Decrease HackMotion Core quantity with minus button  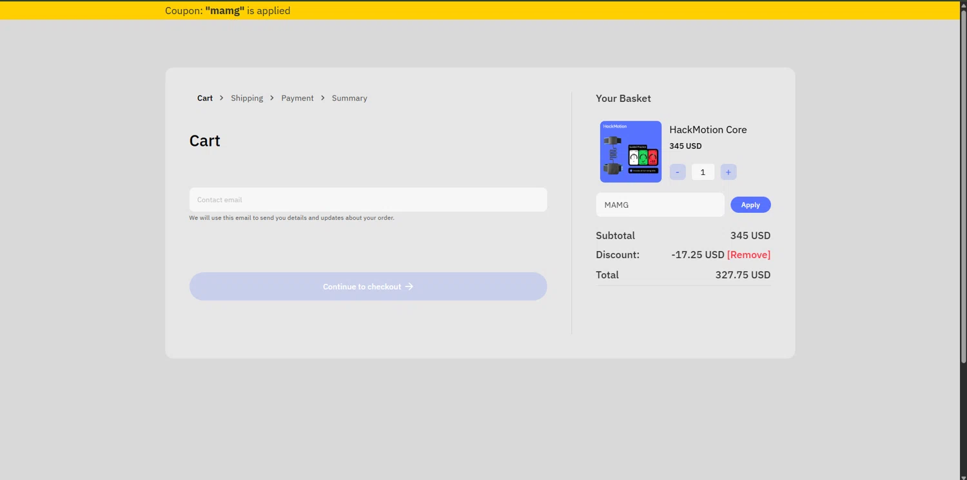[x=678, y=172]
